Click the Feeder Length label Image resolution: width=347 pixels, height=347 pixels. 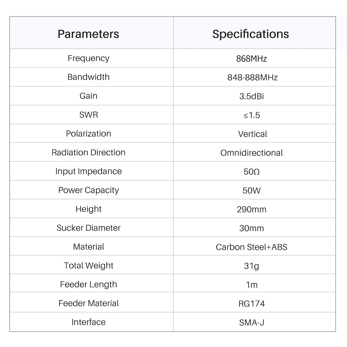88,285
